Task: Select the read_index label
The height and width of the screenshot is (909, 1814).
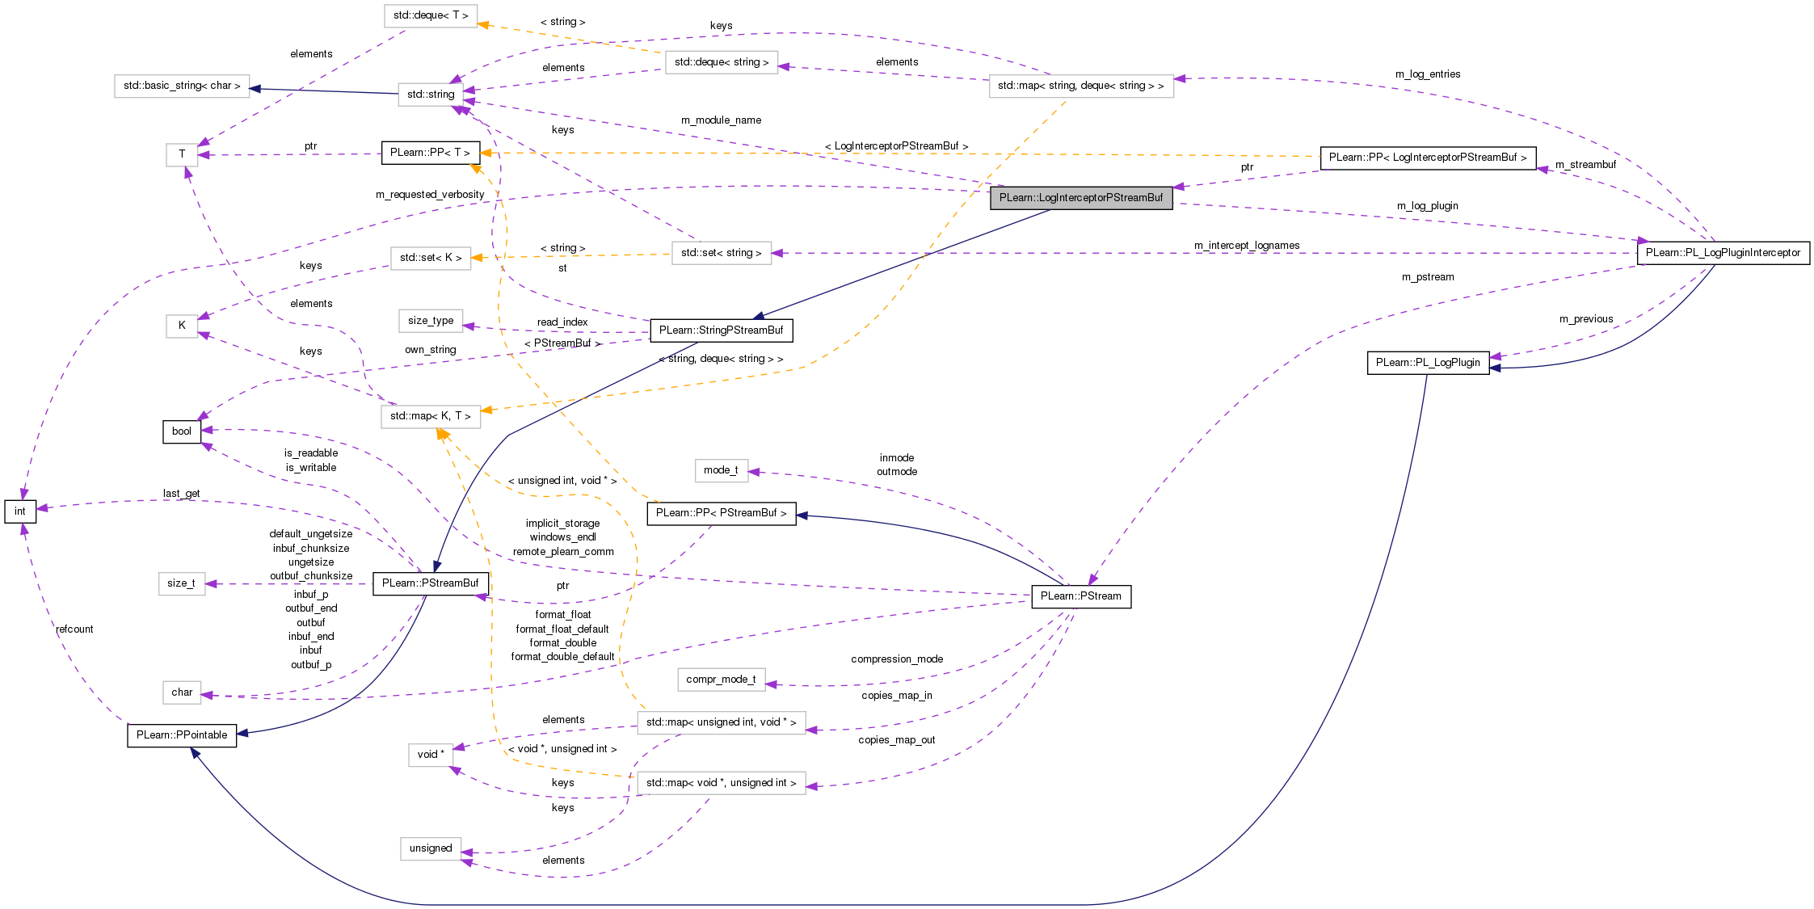Action: [562, 322]
